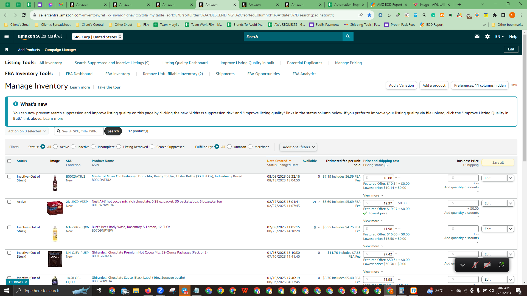Click the Add a product button
The height and width of the screenshot is (296, 527).
[434, 86]
